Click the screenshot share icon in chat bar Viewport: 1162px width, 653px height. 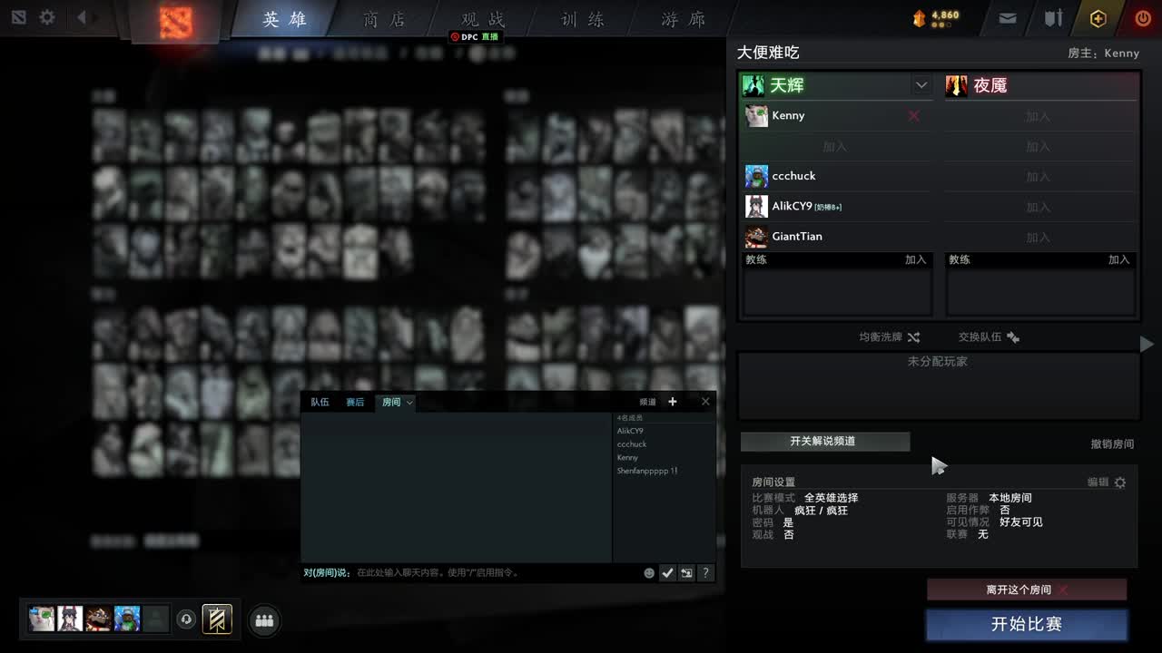[687, 572]
